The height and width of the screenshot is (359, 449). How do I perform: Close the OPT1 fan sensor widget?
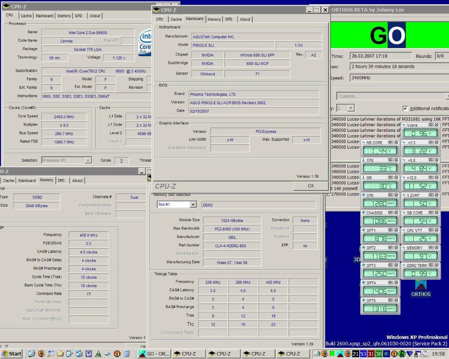(396, 230)
